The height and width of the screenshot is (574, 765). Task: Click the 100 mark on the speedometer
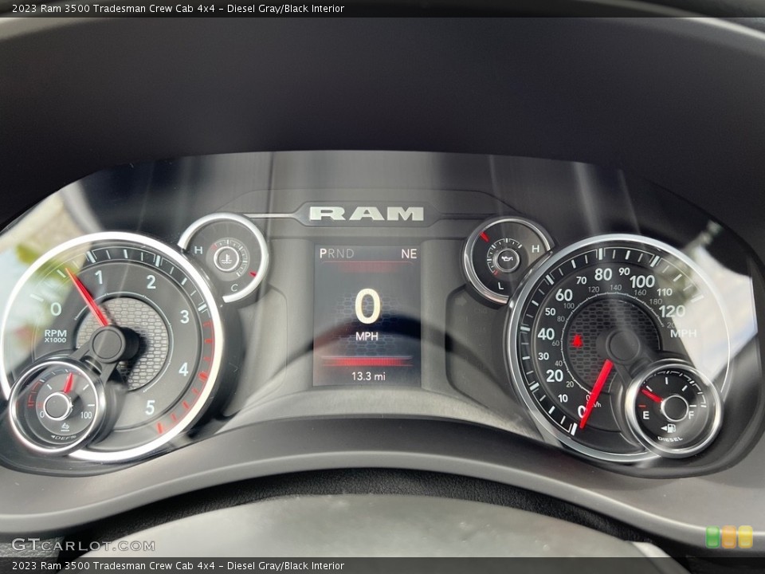(x=642, y=281)
